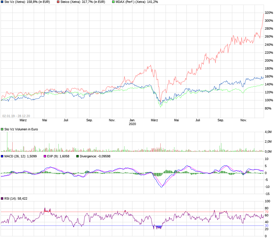The width and height of the screenshot is (276, 239).
Task: Select the date range text 02.01.19 - 28.12.20
Action: (x=16, y=116)
